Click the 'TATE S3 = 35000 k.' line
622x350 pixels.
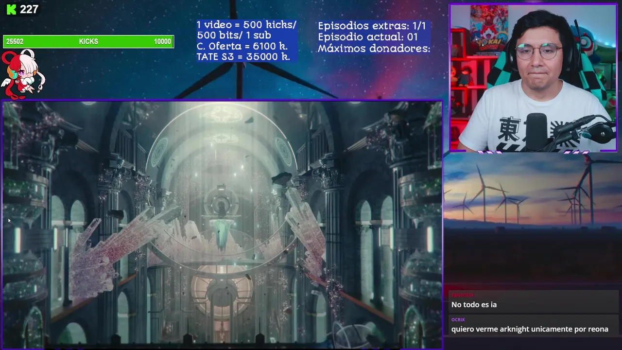pos(243,57)
